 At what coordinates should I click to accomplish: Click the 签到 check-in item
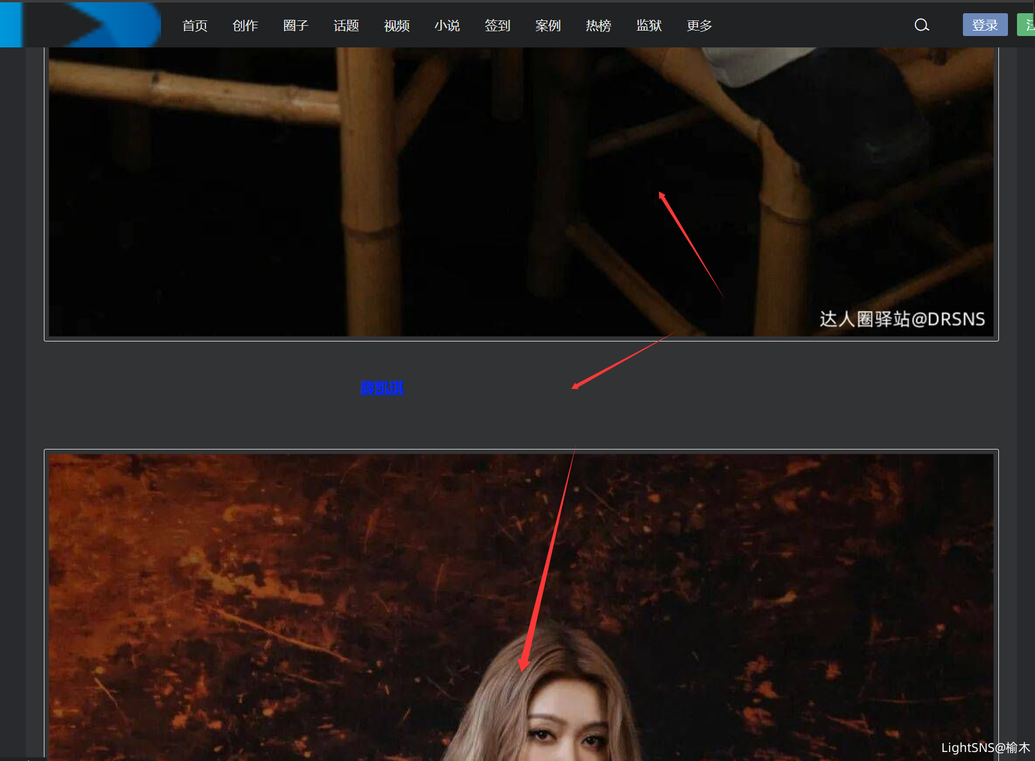point(497,26)
